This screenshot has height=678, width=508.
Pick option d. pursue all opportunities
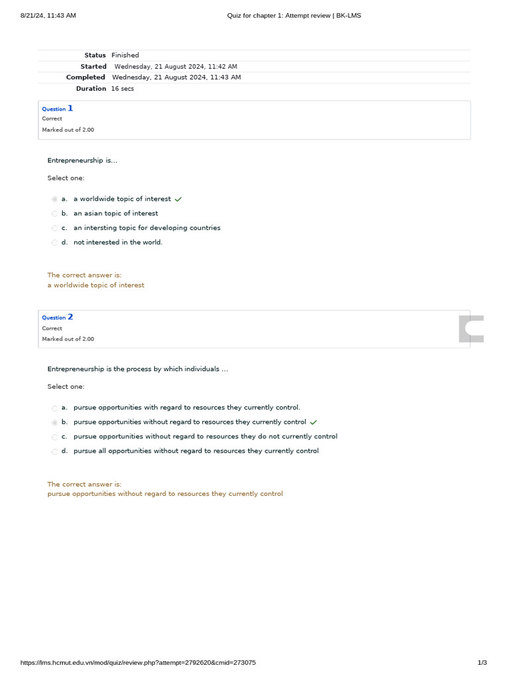pos(54,452)
